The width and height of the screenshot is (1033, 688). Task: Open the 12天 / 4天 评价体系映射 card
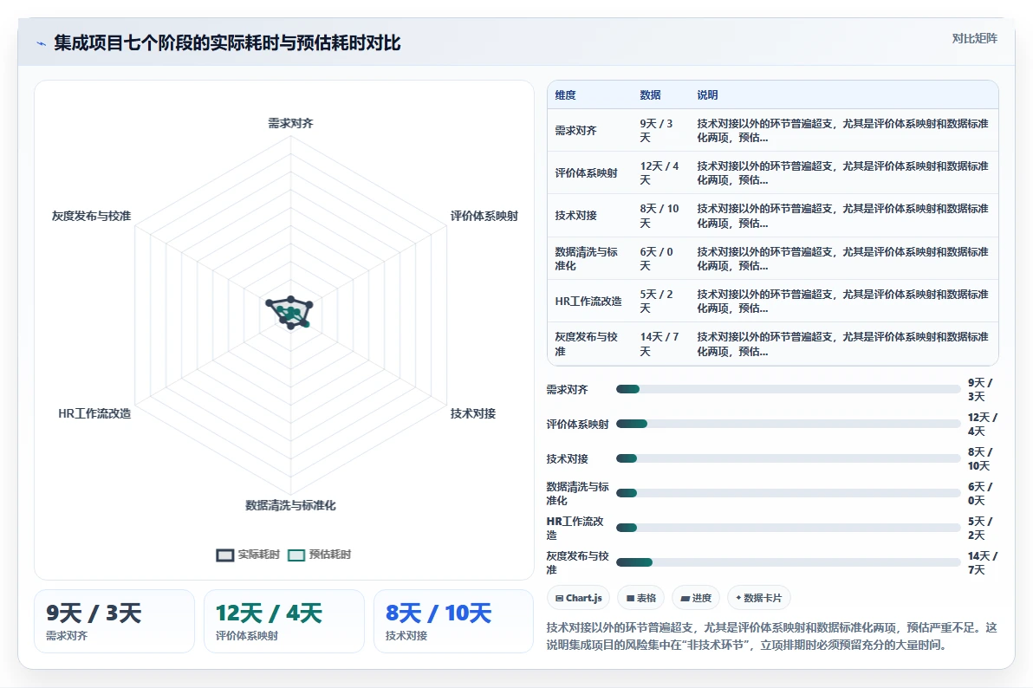click(x=284, y=621)
